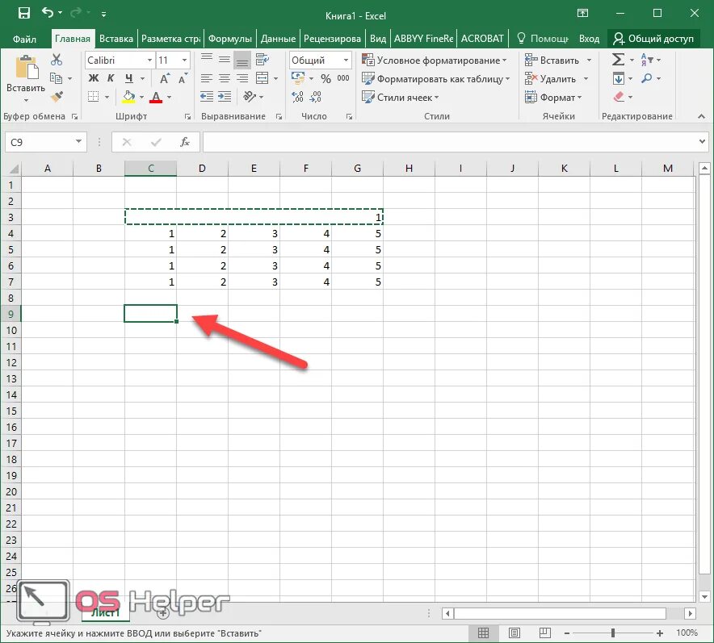Click the Wrap Text icon
Image resolution: width=714 pixels, height=643 pixels.
(262, 59)
